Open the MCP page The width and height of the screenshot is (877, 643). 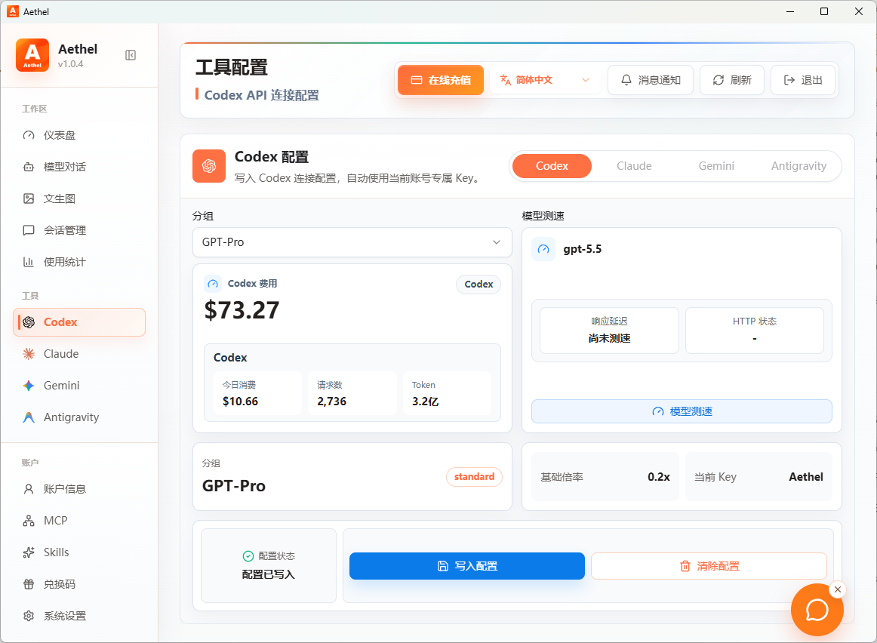click(78, 521)
